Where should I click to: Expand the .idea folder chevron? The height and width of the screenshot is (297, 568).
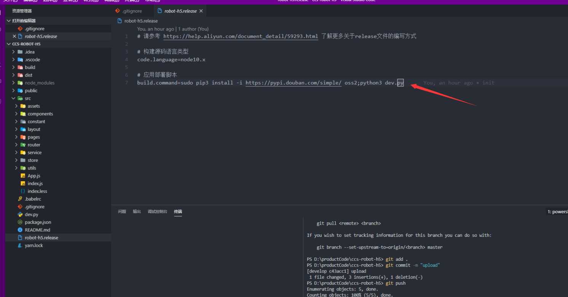click(x=14, y=52)
